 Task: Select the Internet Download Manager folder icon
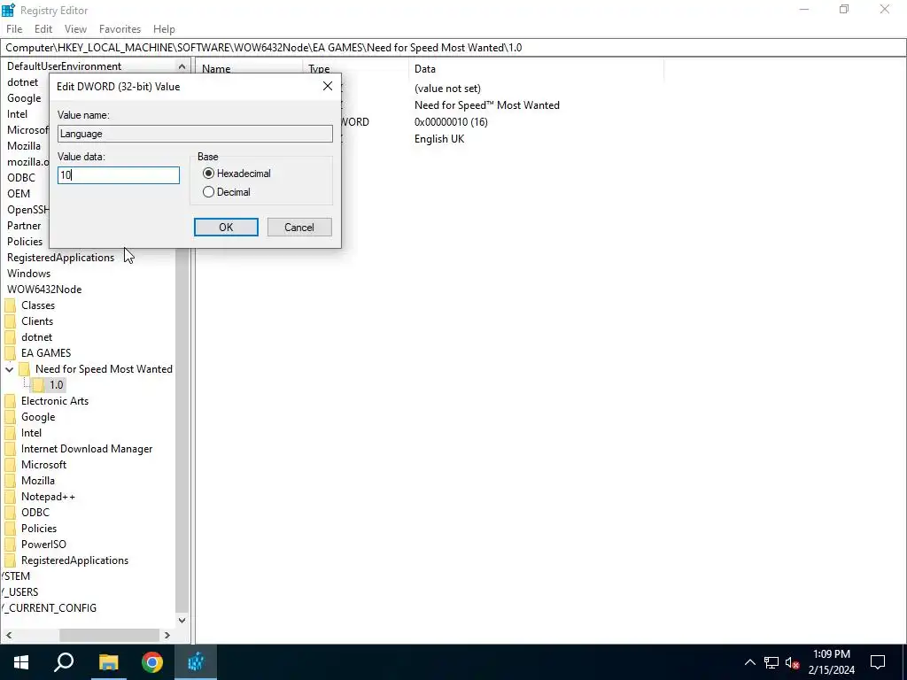10,449
